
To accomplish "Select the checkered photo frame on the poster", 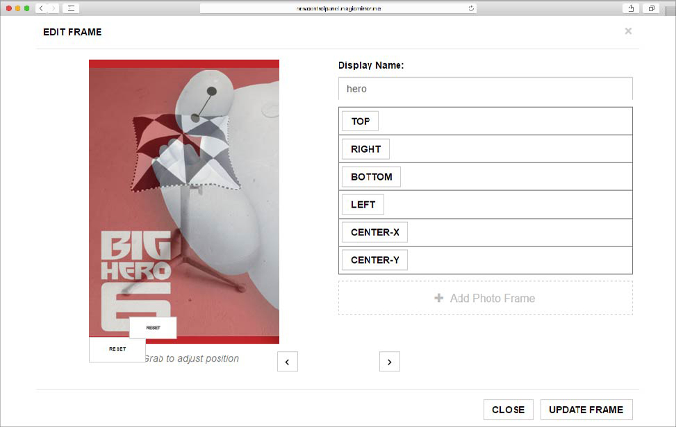I will [x=186, y=153].
